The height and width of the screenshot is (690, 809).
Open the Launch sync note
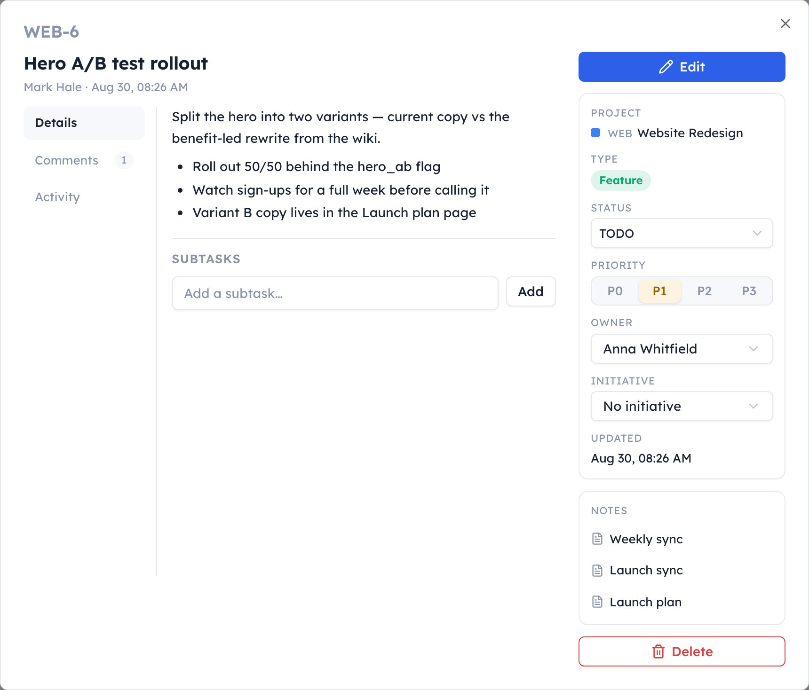click(646, 570)
